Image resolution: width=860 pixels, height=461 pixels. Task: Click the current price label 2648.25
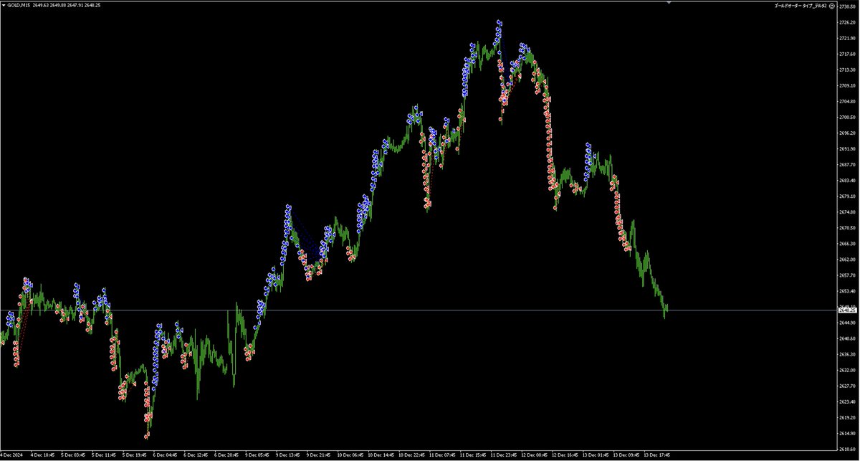846,310
